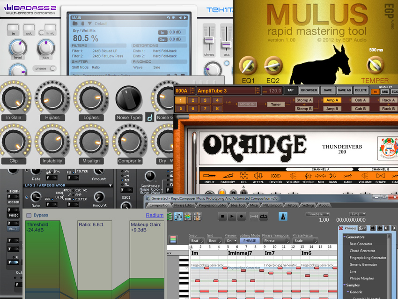
Task: Click the Im7 chord in the composition
Action: [x=269, y=253]
